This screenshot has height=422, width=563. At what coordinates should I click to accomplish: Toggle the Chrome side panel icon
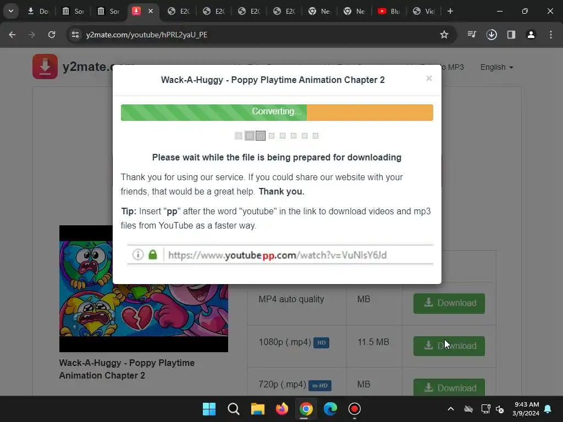(511, 35)
